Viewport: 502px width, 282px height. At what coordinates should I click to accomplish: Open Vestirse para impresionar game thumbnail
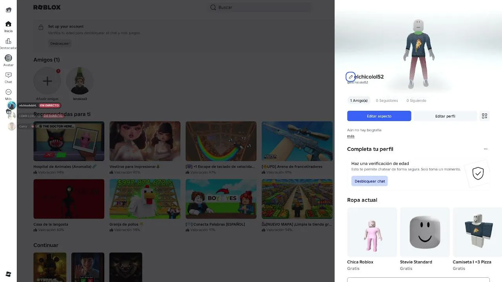pos(145,141)
